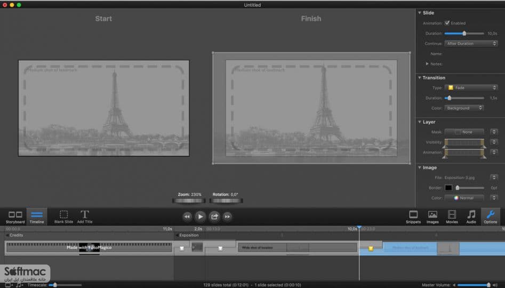Click the first white transition marker in Exposition
Screen dimensions: 505x288
[182, 249]
